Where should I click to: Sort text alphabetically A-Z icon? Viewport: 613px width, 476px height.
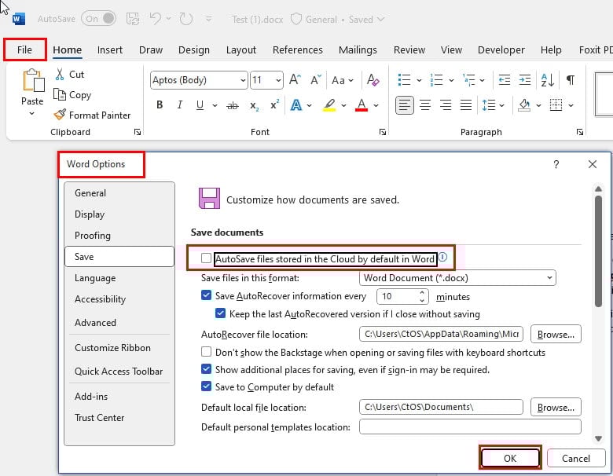coord(547,79)
